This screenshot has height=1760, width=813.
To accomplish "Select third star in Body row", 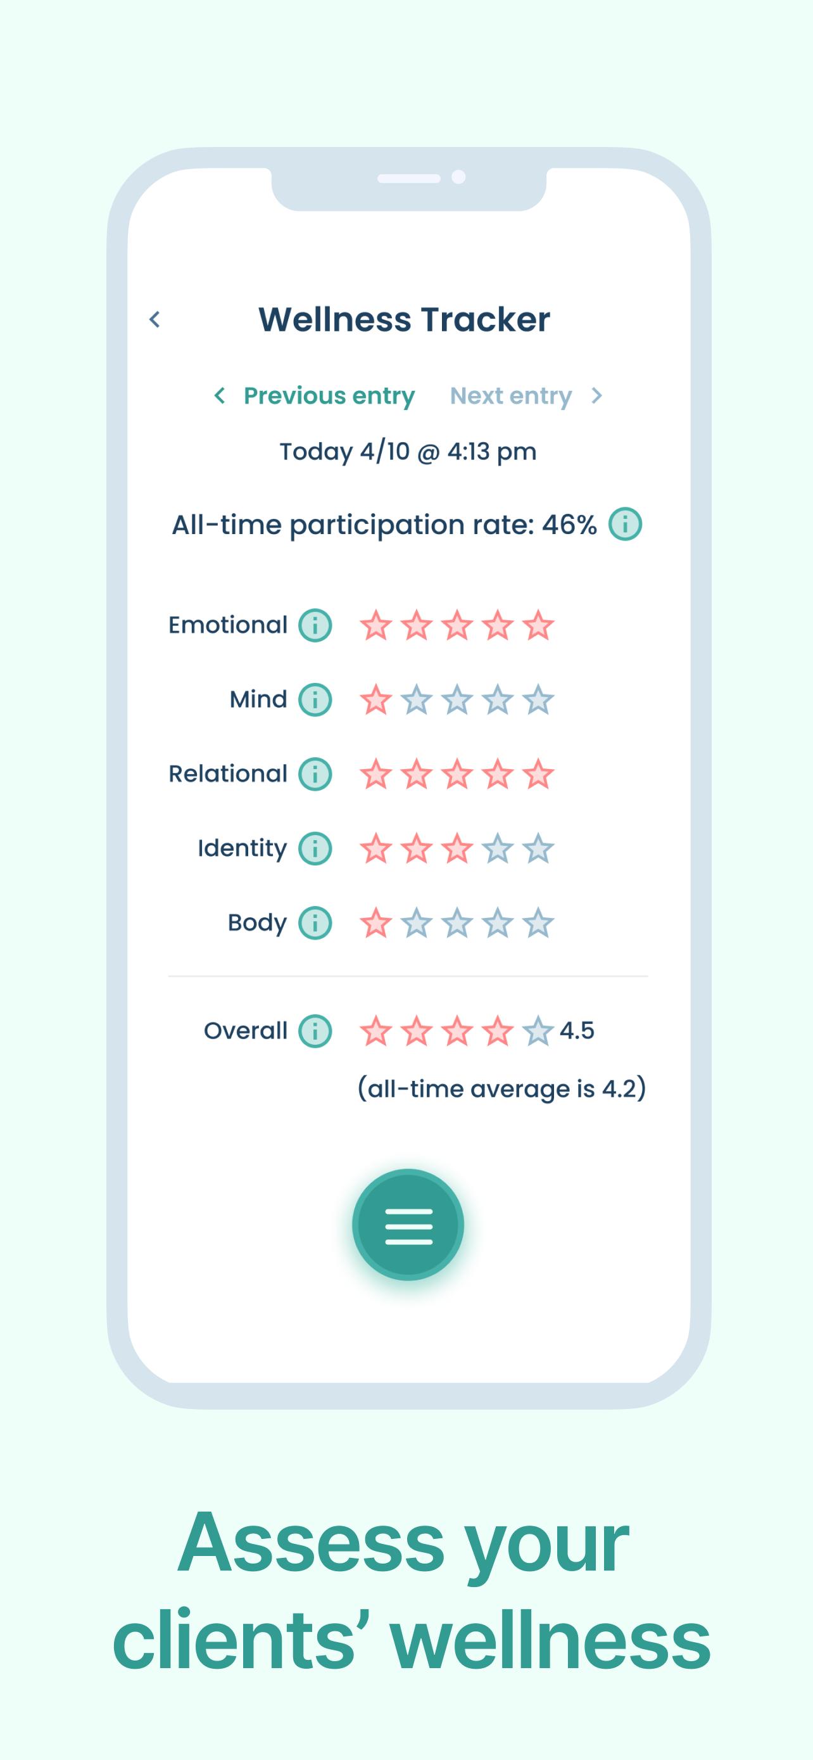I will [x=457, y=922].
